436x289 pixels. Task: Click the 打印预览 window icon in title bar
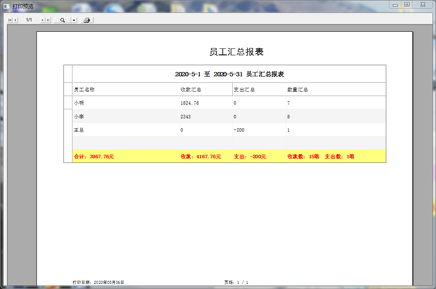tap(6, 6)
